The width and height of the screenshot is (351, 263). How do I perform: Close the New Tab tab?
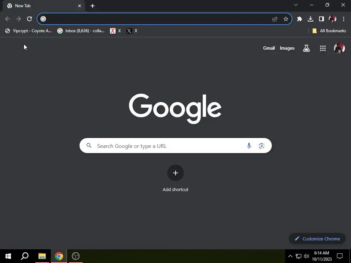click(x=80, y=6)
